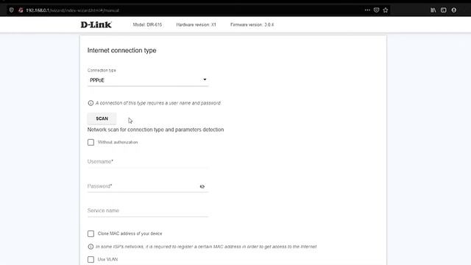Click tracking protection shield icon
471x265 pixels.
pos(12,10)
